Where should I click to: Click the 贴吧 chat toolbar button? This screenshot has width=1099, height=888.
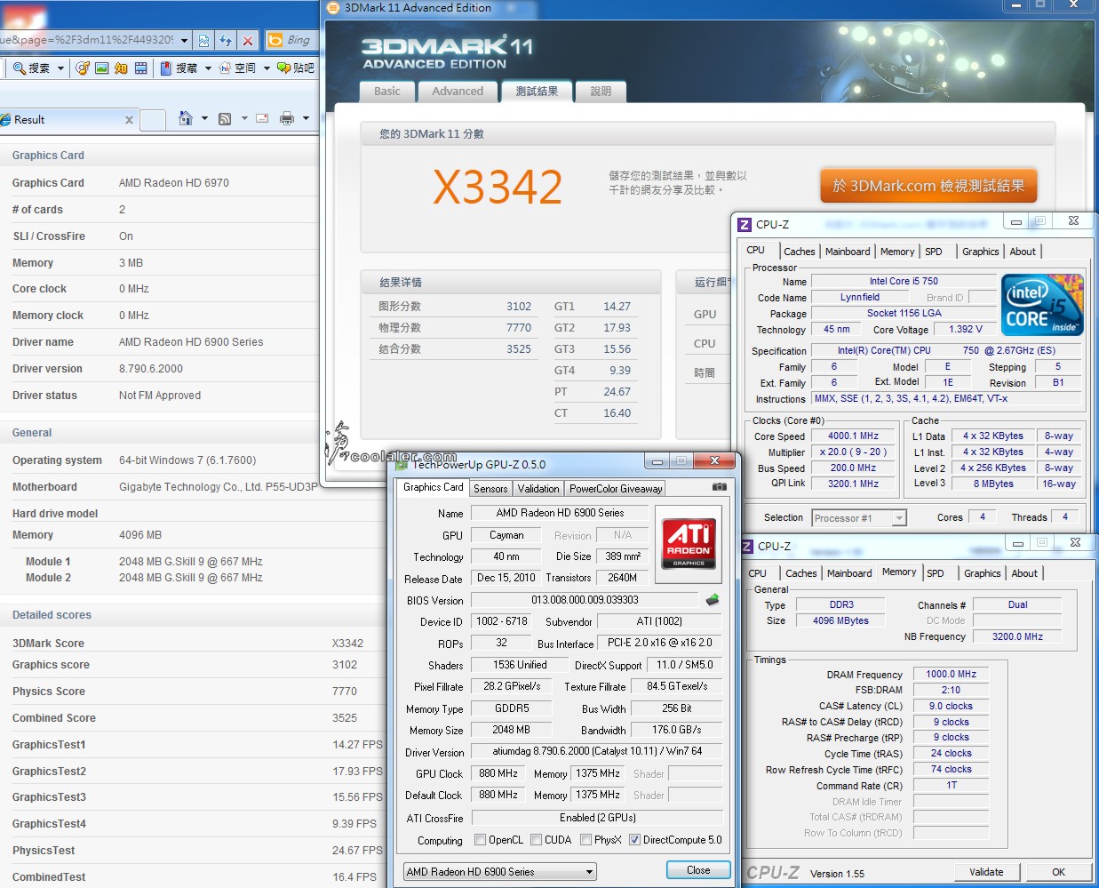click(296, 68)
